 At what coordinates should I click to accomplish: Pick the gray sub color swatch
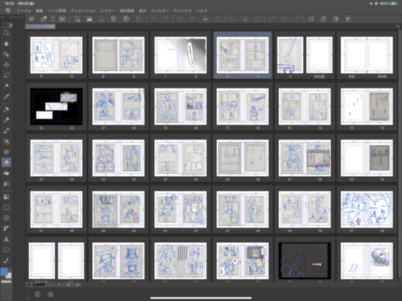[9, 275]
